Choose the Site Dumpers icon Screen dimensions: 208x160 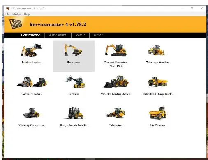pos(158,113)
